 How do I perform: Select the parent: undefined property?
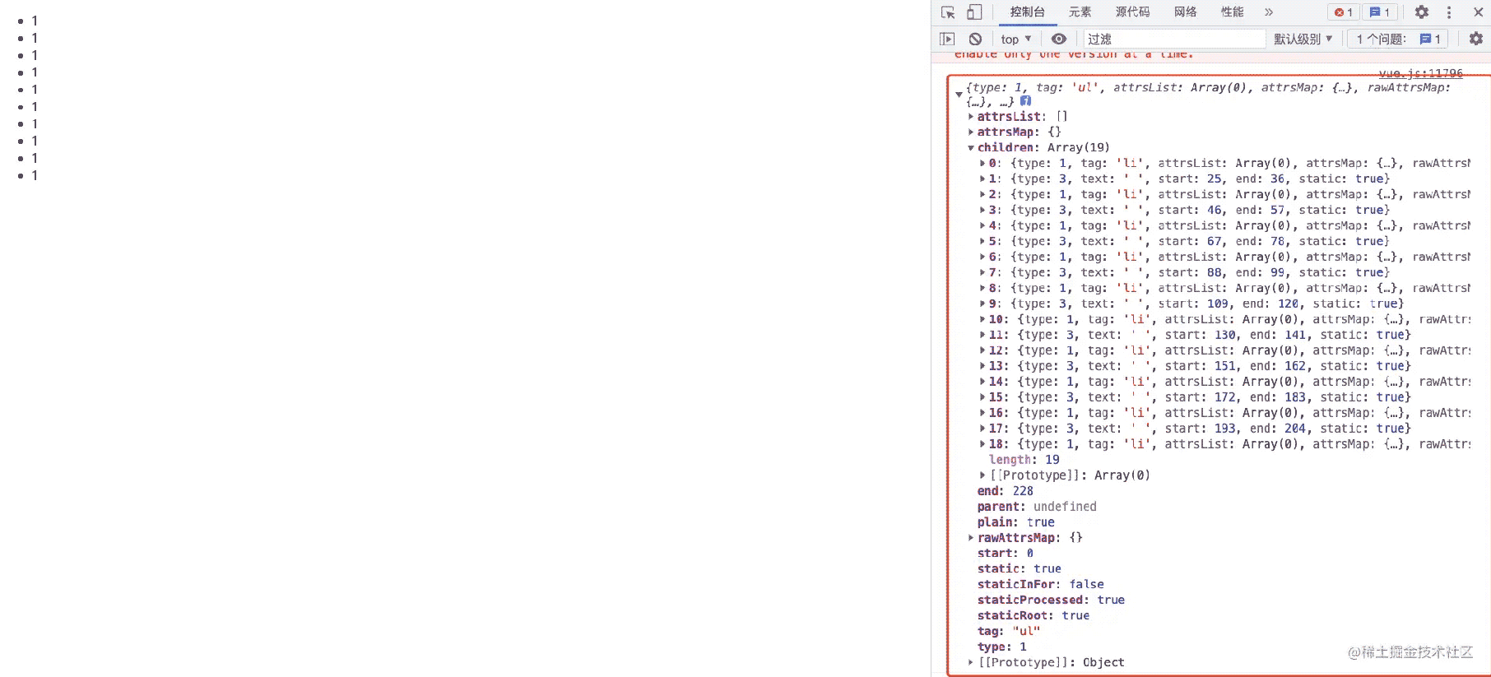click(1037, 507)
